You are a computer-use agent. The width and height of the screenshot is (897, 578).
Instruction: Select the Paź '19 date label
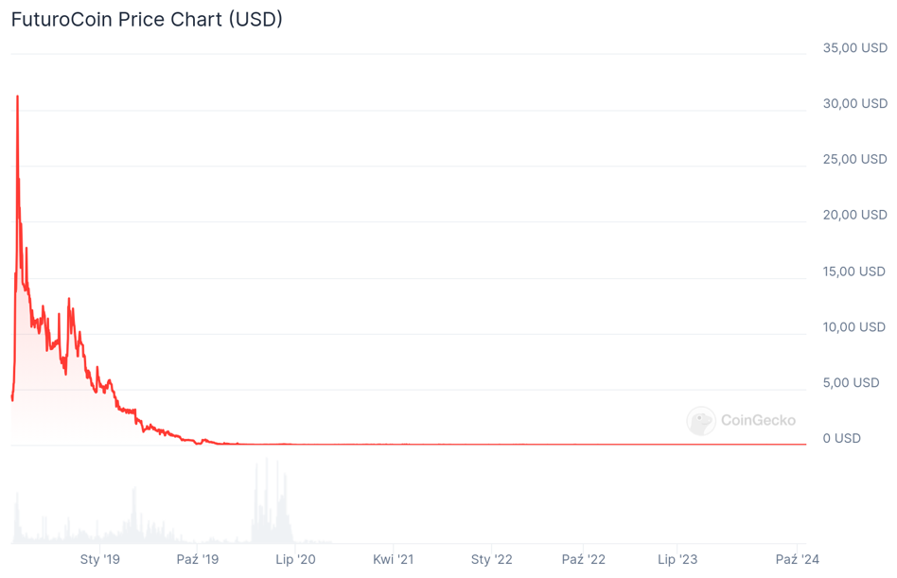pyautogui.click(x=198, y=559)
